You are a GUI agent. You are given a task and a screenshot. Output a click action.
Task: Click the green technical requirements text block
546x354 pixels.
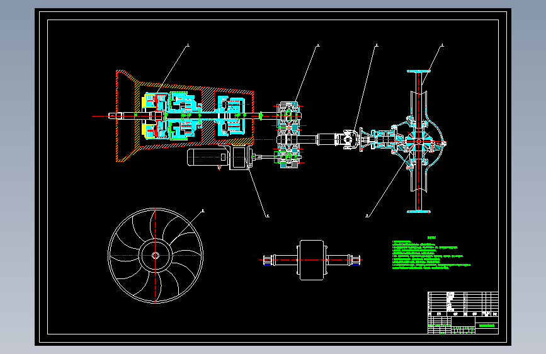click(x=431, y=254)
